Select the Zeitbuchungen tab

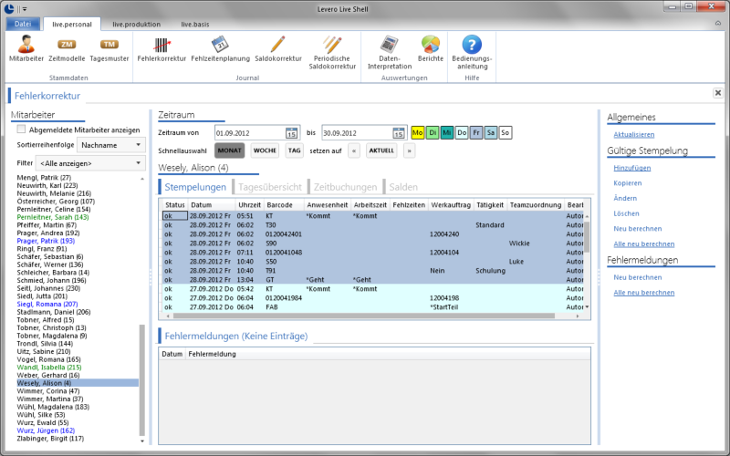point(345,187)
